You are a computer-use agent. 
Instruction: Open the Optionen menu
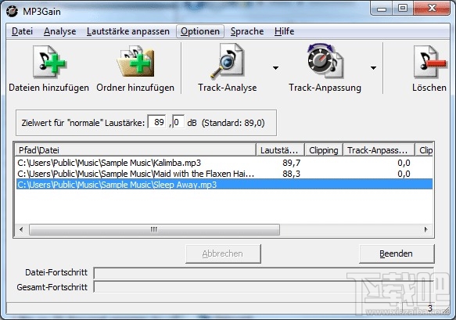[x=200, y=31]
